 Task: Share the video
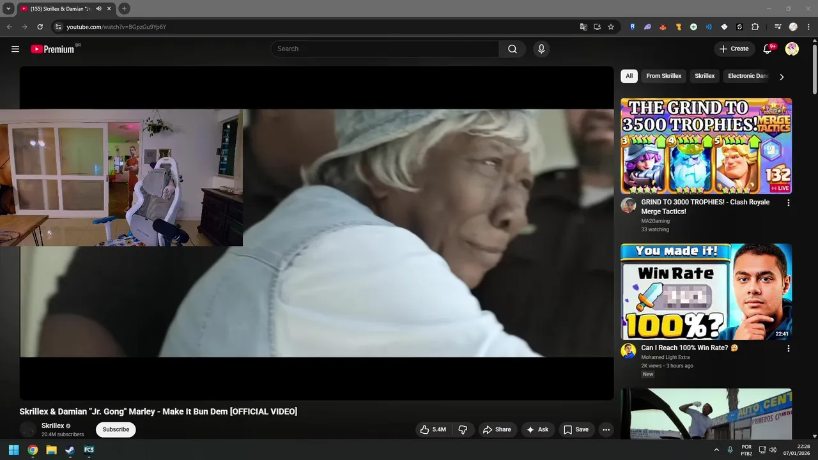tap(497, 429)
